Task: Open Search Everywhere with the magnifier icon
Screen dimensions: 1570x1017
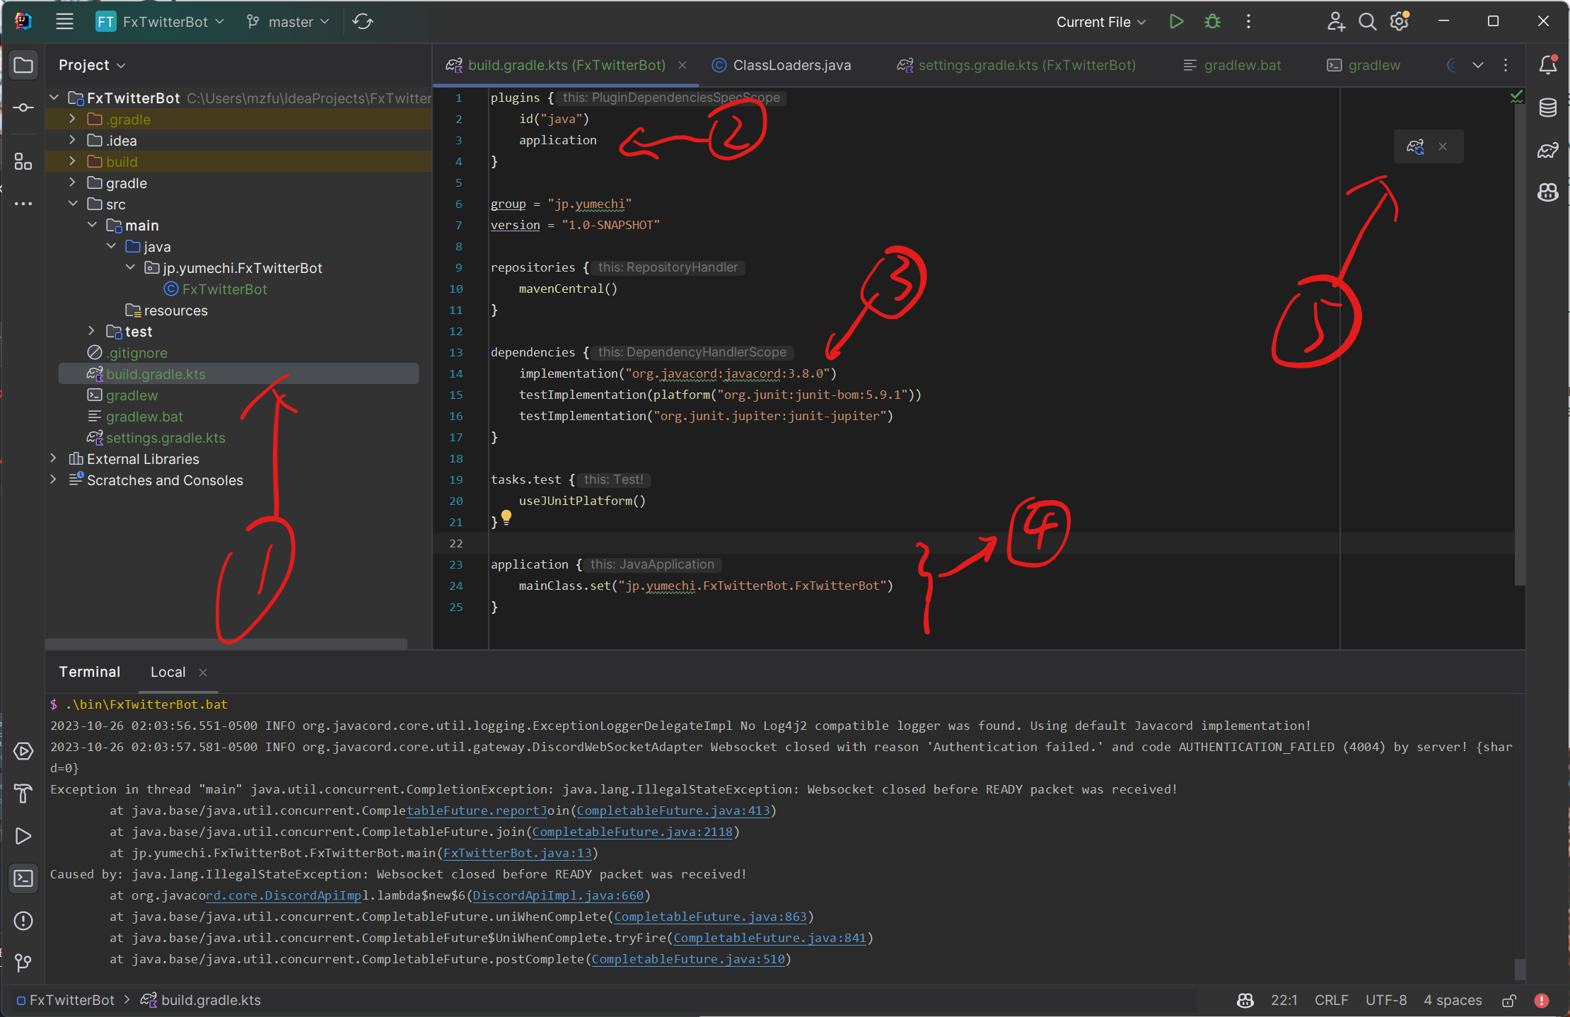Action: pyautogui.click(x=1367, y=21)
